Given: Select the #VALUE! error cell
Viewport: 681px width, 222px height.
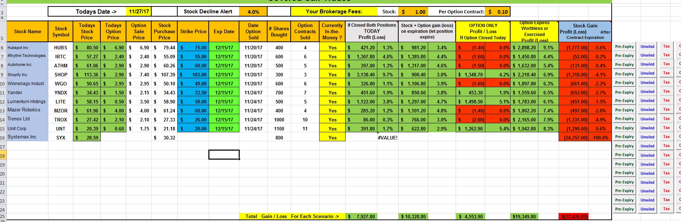Looking at the screenshot, I should (x=387, y=138).
